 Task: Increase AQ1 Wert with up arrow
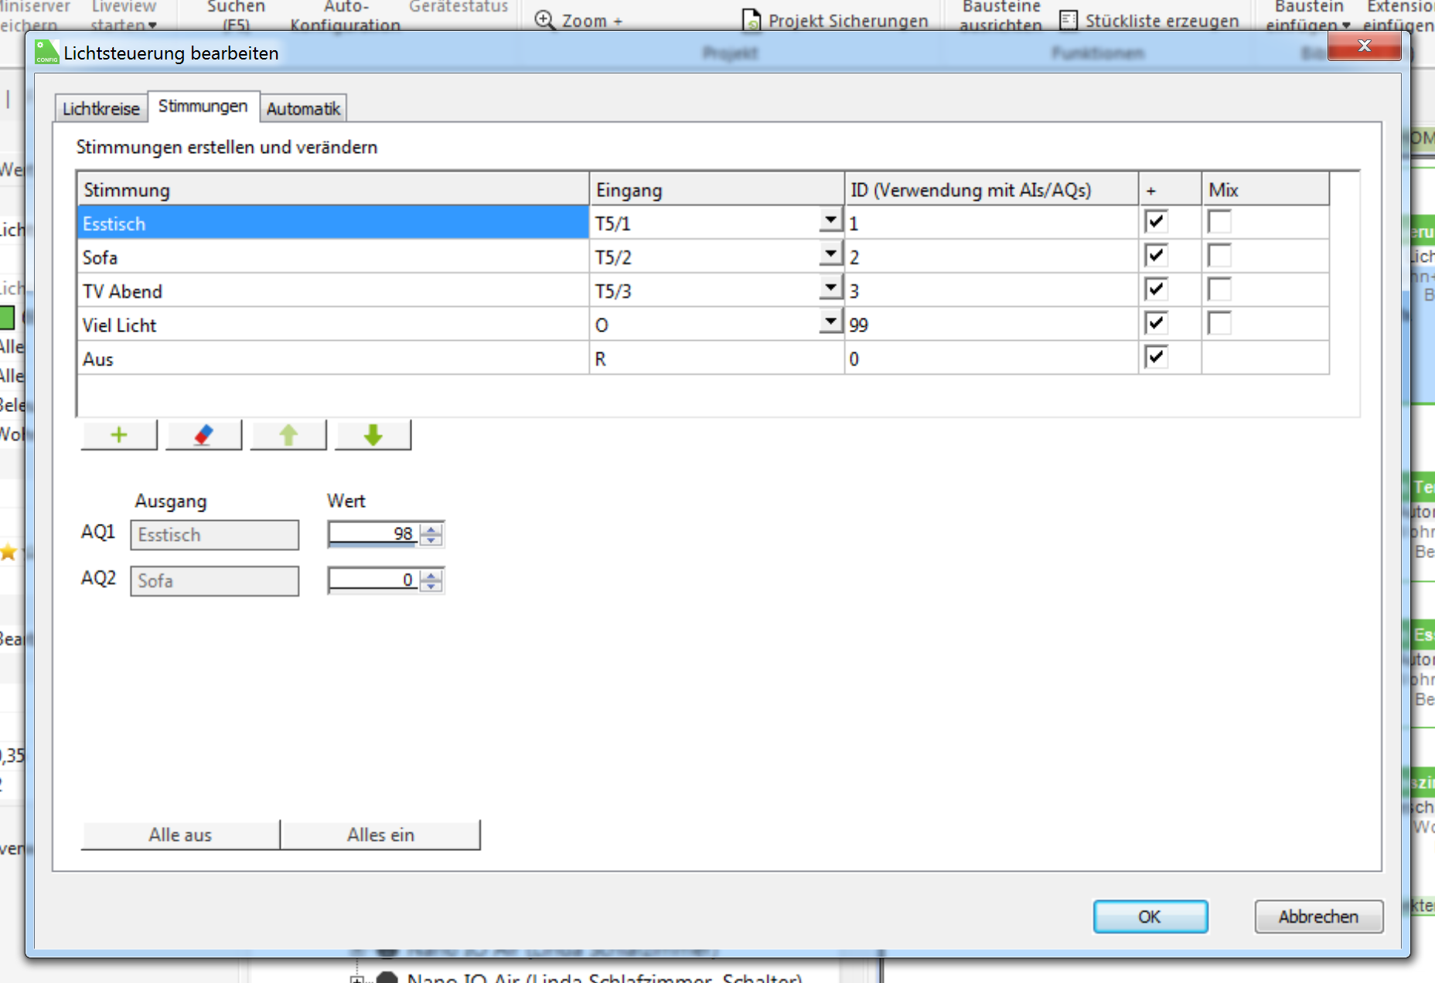(432, 529)
